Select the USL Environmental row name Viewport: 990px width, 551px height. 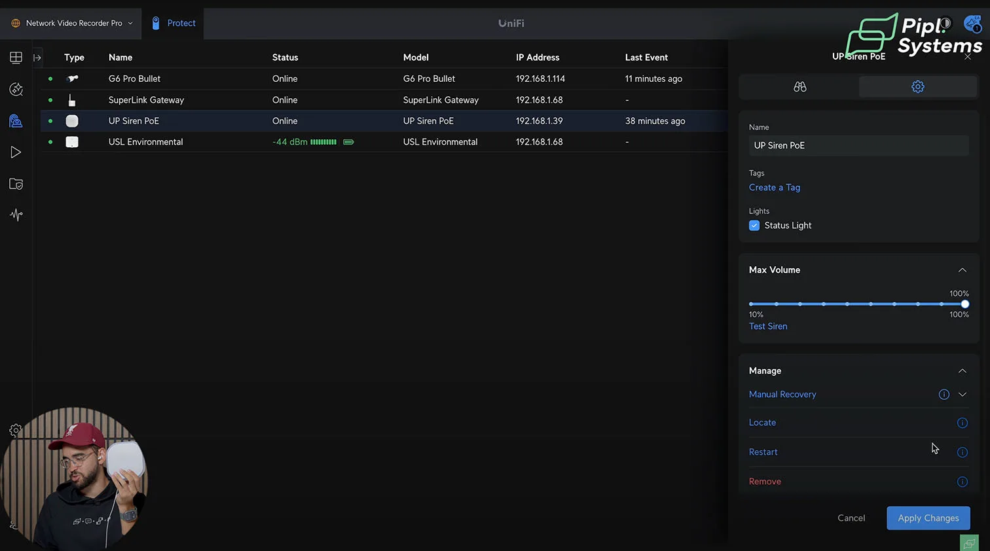coord(145,142)
